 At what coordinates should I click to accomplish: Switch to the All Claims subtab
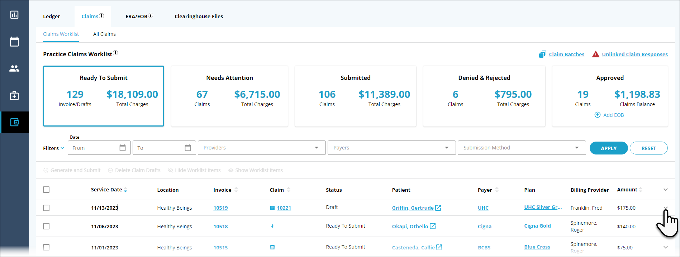pyautogui.click(x=104, y=34)
